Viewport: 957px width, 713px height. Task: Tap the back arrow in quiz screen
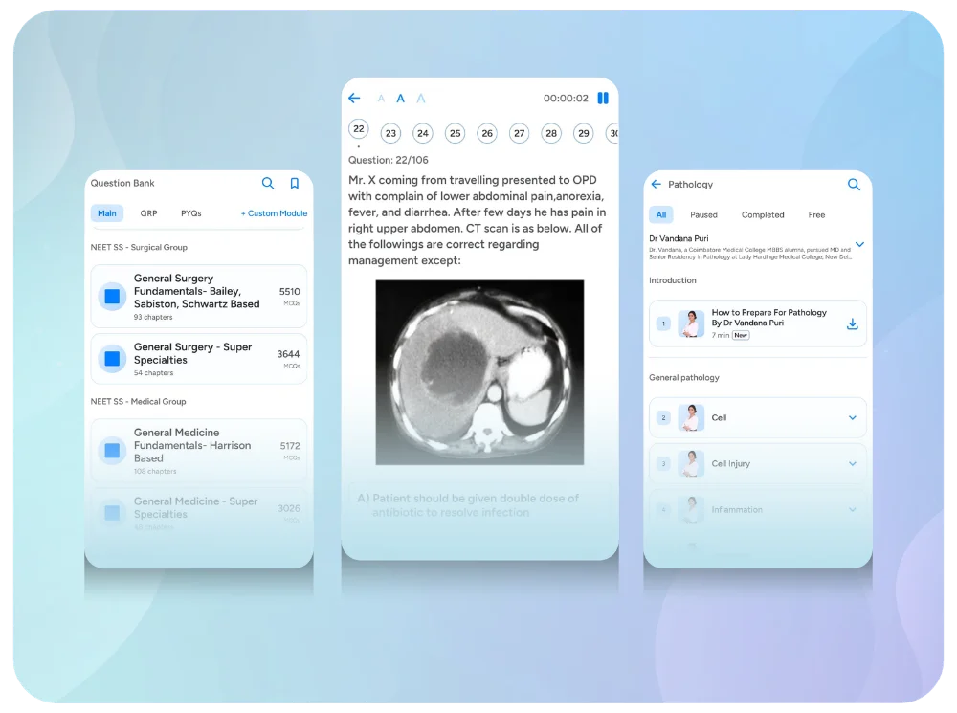[354, 99]
